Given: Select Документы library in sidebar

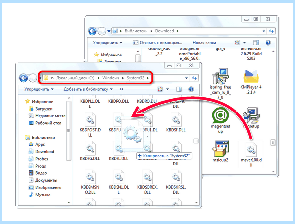Looking at the screenshot, I should [x=43, y=180].
